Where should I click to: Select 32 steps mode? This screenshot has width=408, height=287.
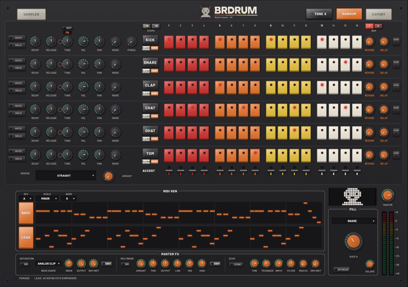[156, 26]
